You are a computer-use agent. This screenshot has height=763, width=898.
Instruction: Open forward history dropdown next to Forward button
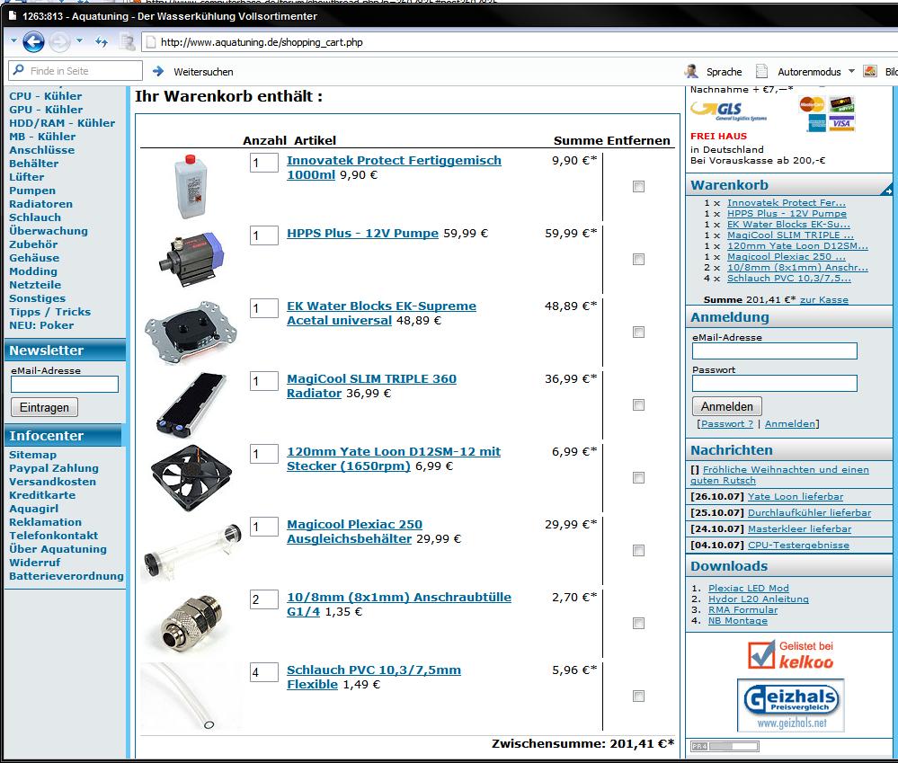pyautogui.click(x=80, y=40)
